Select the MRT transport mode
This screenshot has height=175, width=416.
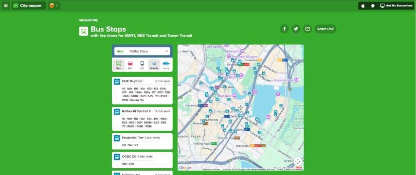pos(130,65)
